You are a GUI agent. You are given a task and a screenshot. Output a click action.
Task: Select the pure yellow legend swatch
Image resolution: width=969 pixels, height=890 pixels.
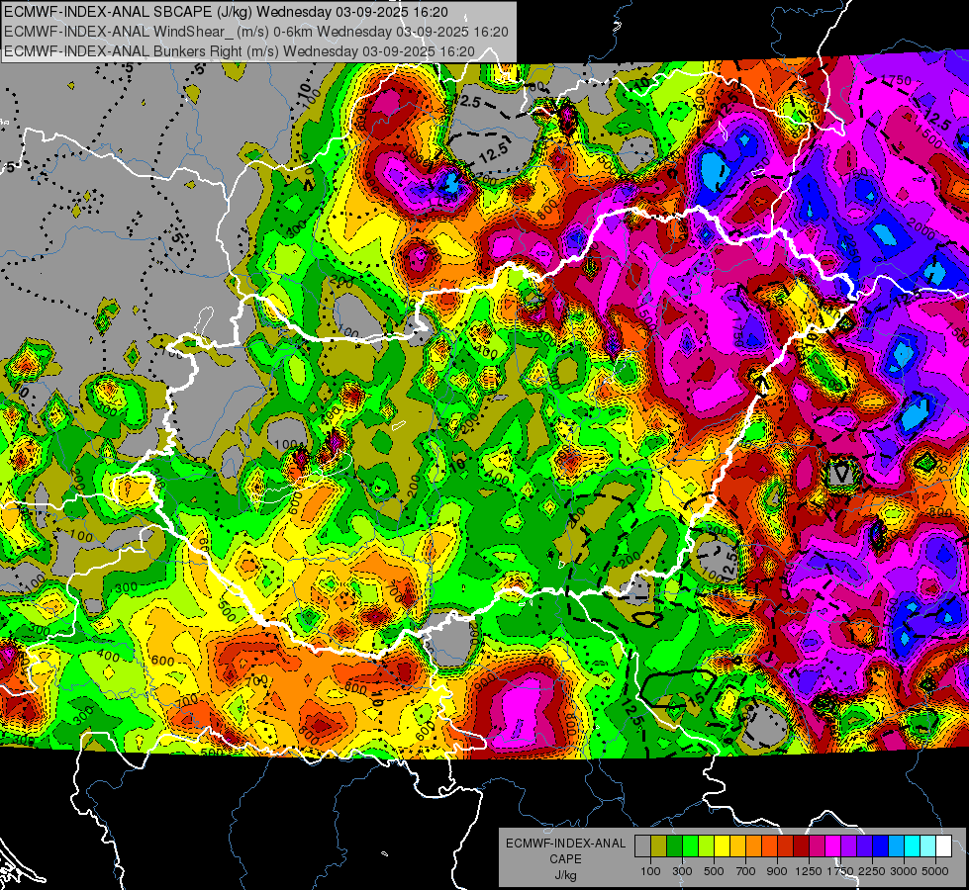(722, 846)
